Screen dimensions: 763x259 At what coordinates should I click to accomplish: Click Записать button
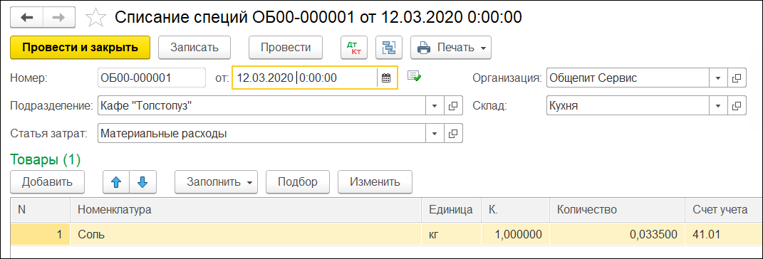[194, 47]
